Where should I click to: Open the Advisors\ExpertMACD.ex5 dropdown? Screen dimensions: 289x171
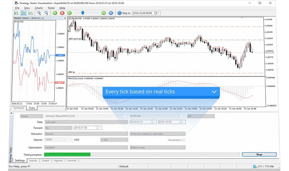click(x=86, y=116)
